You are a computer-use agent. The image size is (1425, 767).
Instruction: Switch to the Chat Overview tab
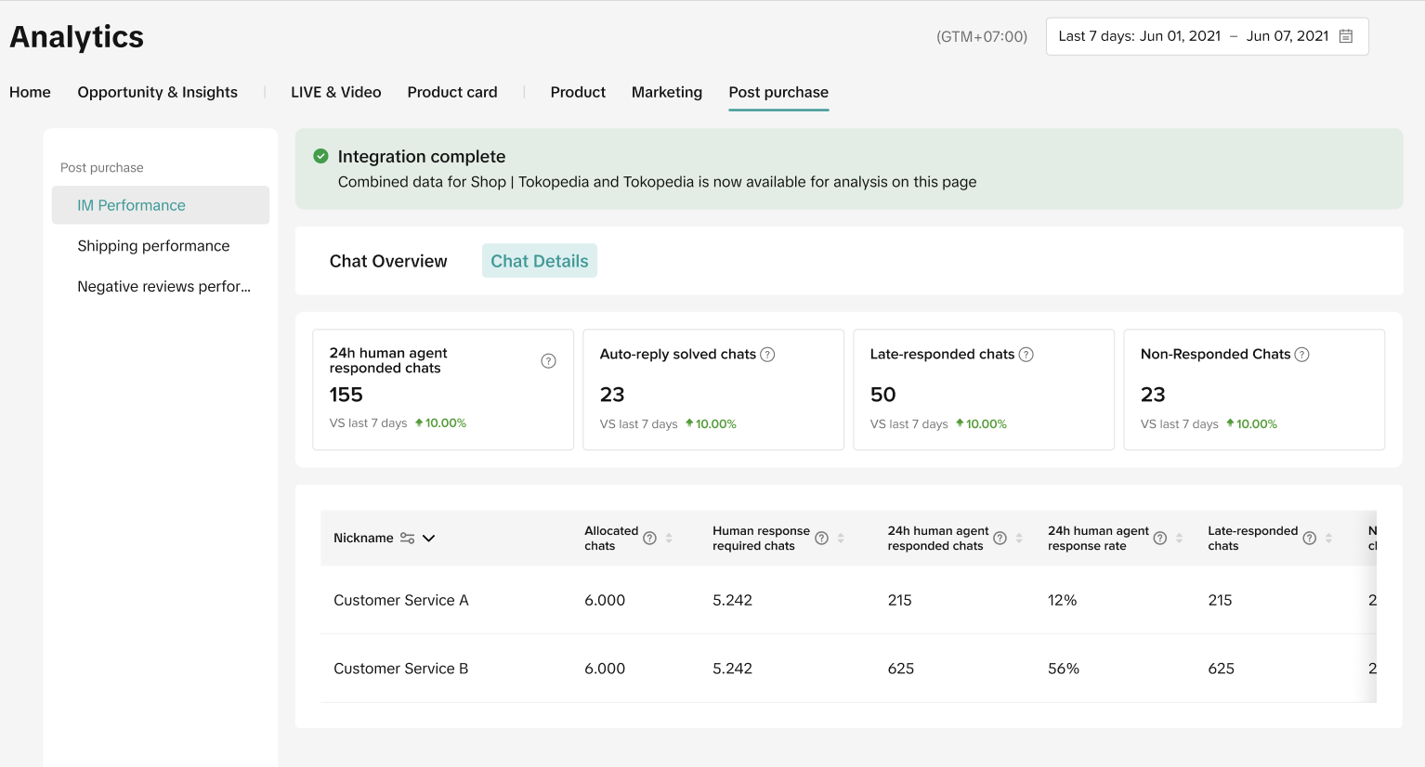[388, 261]
